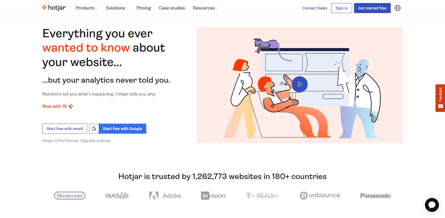445x218 pixels.
Task: Click '...but your analytics never told you.'
Action: click(106, 80)
